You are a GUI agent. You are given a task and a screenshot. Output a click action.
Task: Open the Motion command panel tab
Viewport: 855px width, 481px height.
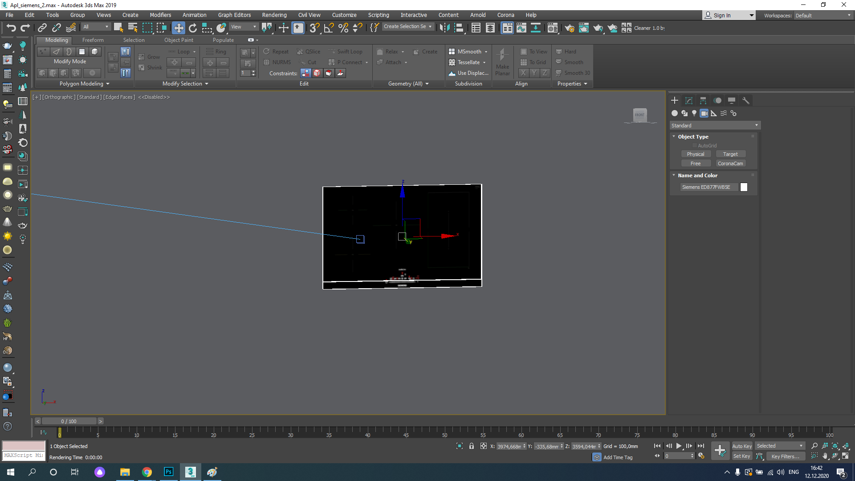[x=717, y=101]
